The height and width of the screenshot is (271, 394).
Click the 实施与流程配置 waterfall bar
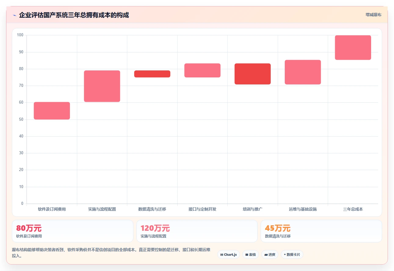102,86
